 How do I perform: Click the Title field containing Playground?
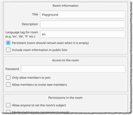83,15
